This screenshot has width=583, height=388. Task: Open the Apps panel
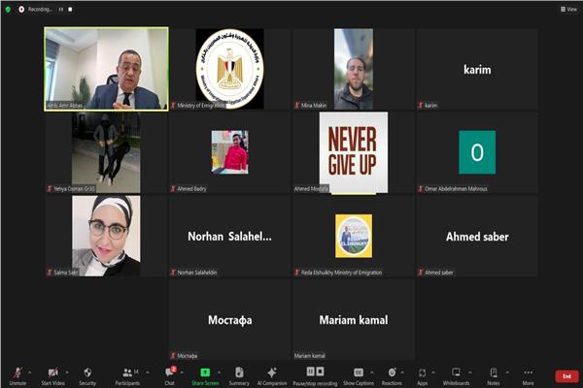coord(422,375)
